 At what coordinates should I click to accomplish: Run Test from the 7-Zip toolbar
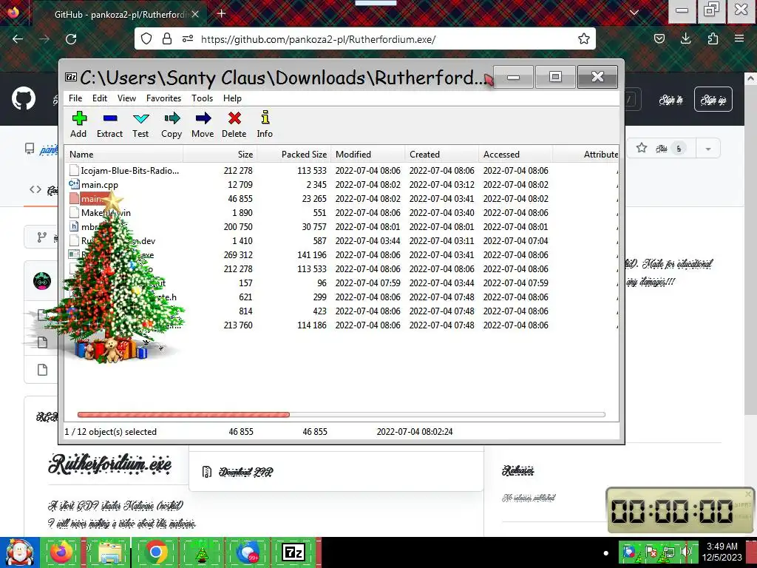click(x=140, y=124)
